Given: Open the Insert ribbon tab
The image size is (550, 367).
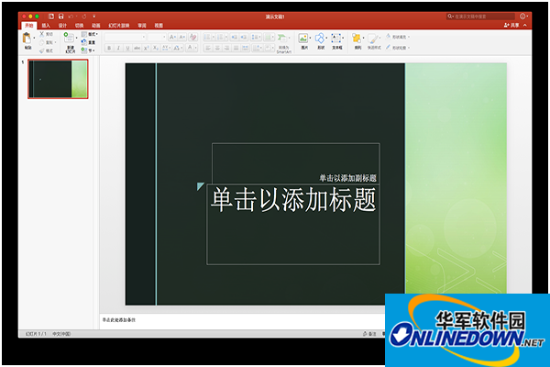Looking at the screenshot, I should (x=46, y=26).
